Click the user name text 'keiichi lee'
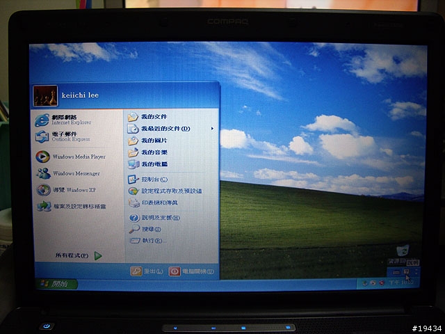445x334 pixels. click(80, 95)
